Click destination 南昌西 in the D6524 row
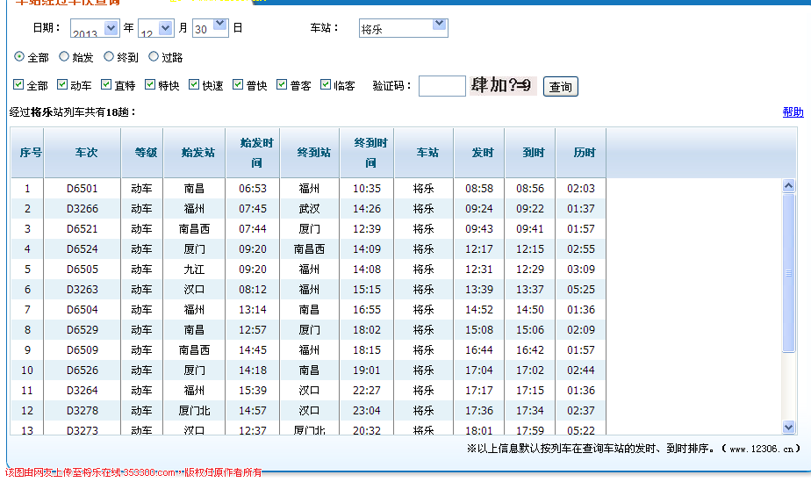 coord(309,248)
